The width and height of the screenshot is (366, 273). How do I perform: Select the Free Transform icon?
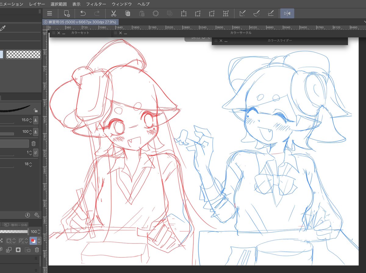[x=198, y=13]
